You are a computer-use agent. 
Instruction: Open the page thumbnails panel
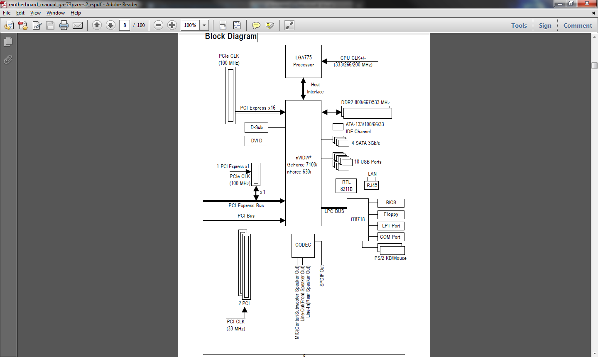tap(8, 42)
